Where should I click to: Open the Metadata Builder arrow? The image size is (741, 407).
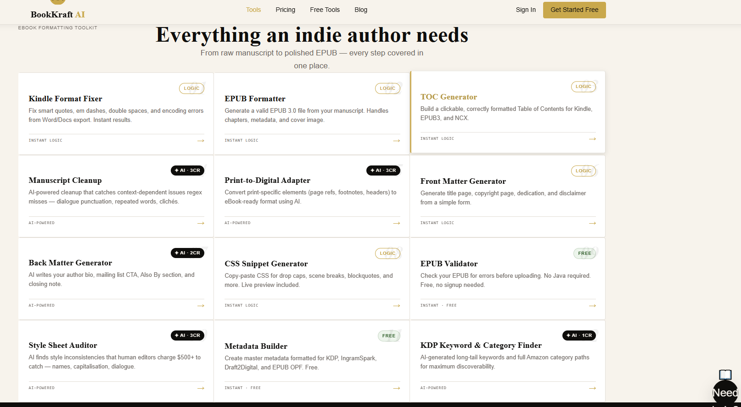[x=397, y=388]
